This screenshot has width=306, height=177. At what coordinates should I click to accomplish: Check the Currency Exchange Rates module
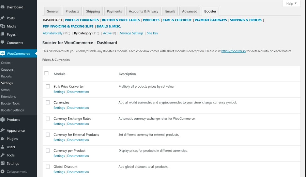pyautogui.click(x=48, y=119)
